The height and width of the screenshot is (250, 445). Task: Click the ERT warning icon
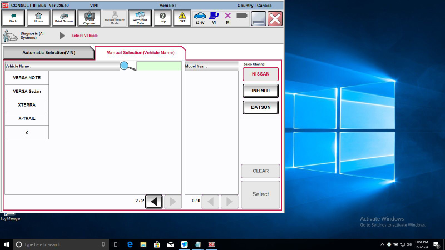(182, 18)
